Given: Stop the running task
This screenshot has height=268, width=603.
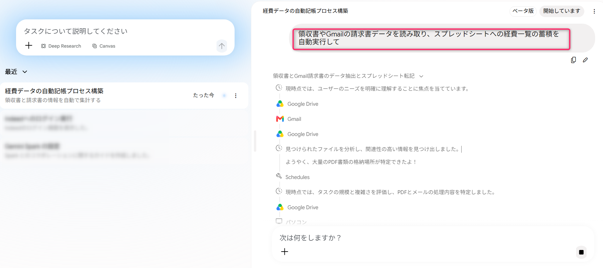Looking at the screenshot, I should coord(581,252).
